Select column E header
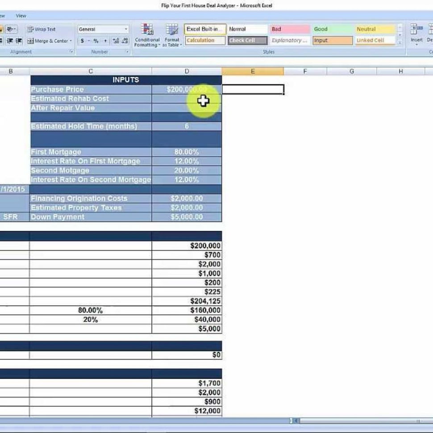The height and width of the screenshot is (433, 433). [x=253, y=71]
